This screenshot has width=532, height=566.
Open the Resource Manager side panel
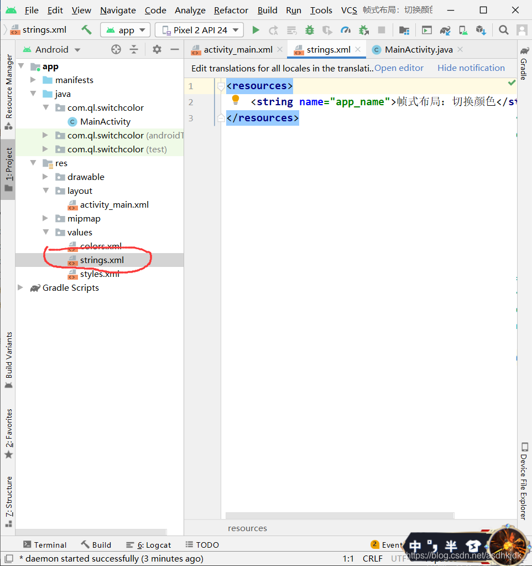(9, 92)
